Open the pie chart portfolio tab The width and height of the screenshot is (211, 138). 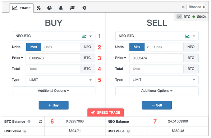click(49, 8)
